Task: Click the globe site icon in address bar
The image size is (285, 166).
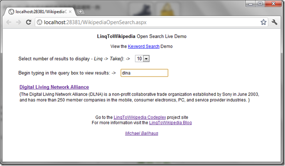Action: (39, 22)
